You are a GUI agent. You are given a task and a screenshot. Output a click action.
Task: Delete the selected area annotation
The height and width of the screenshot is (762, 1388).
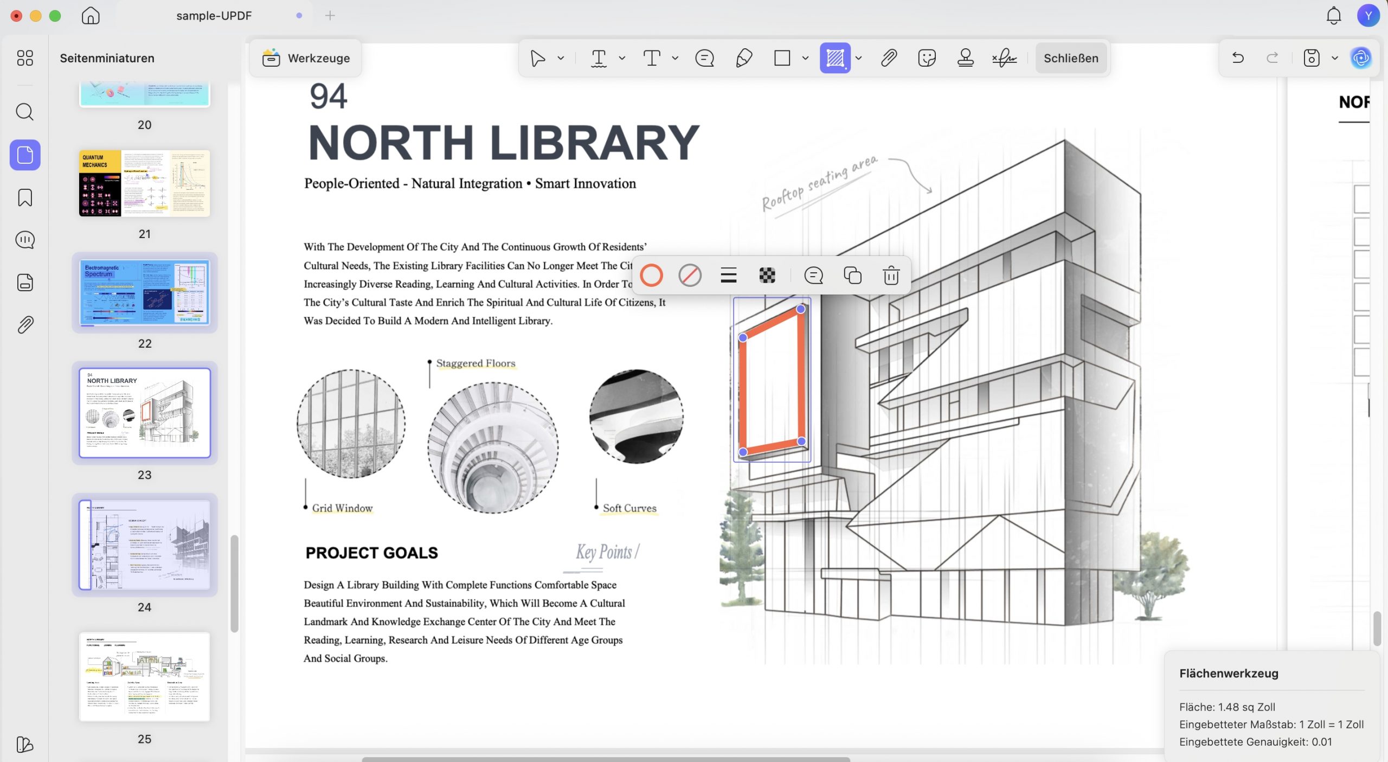(891, 276)
